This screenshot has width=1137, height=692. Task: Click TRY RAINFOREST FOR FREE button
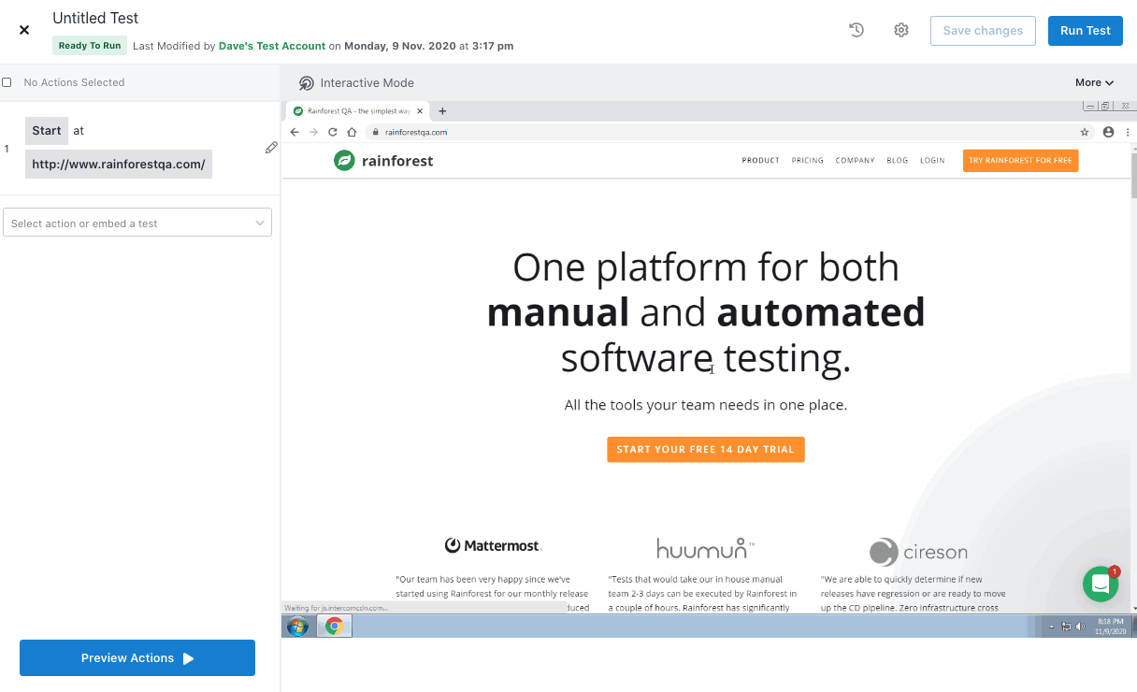point(1020,161)
